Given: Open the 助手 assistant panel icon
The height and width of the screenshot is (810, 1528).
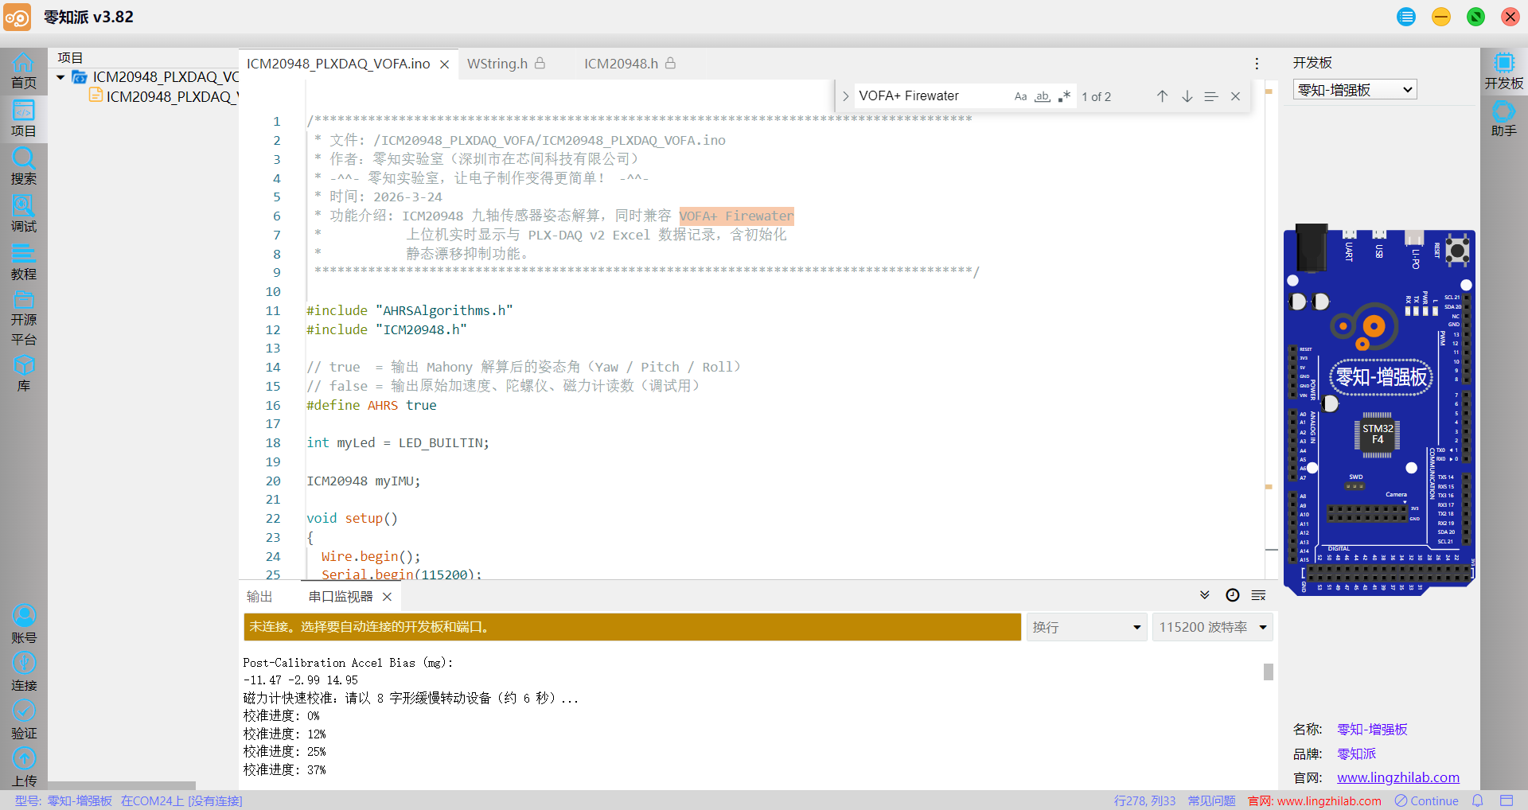Looking at the screenshot, I should [x=1503, y=119].
